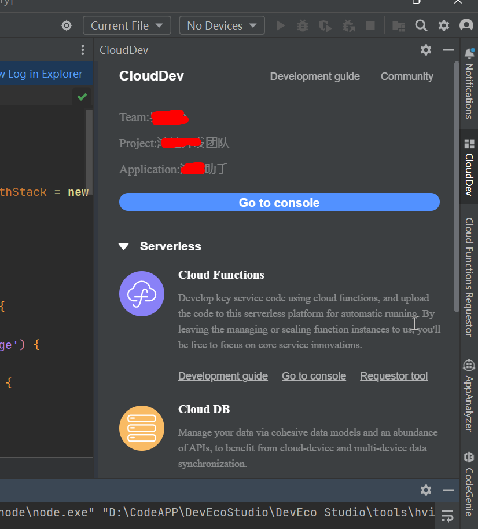
Task: Click the Stop square icon
Action: click(370, 25)
